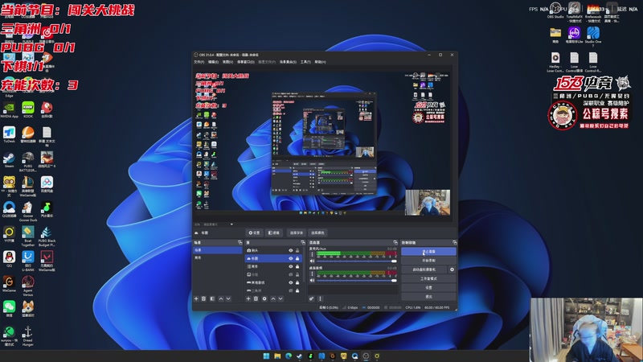Open the KOOK desktop icon
This screenshot has width=643, height=362.
[28, 110]
